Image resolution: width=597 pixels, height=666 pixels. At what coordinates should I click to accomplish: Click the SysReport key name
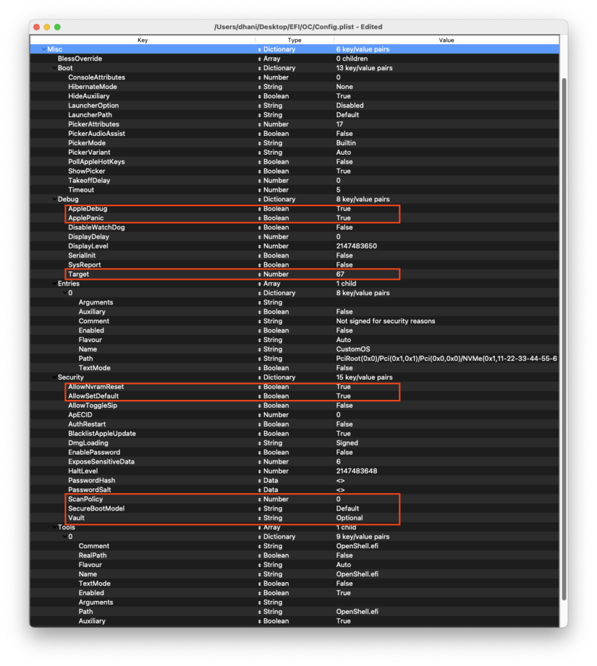[85, 265]
